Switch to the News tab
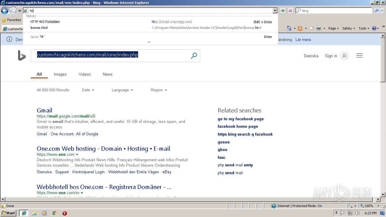386x217 pixels. click(x=107, y=74)
